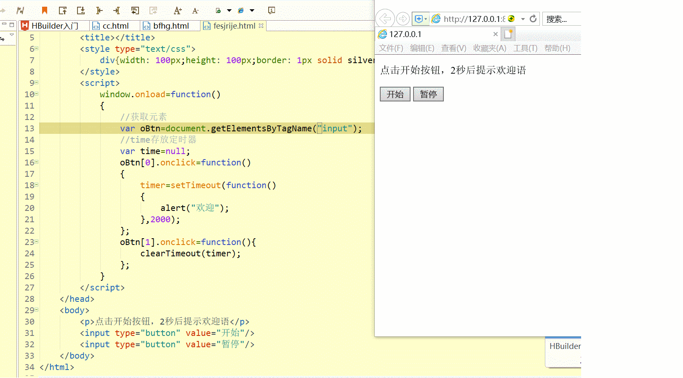Click the HBuilder popup at bottom right
The height and width of the screenshot is (378, 683).
563,353
